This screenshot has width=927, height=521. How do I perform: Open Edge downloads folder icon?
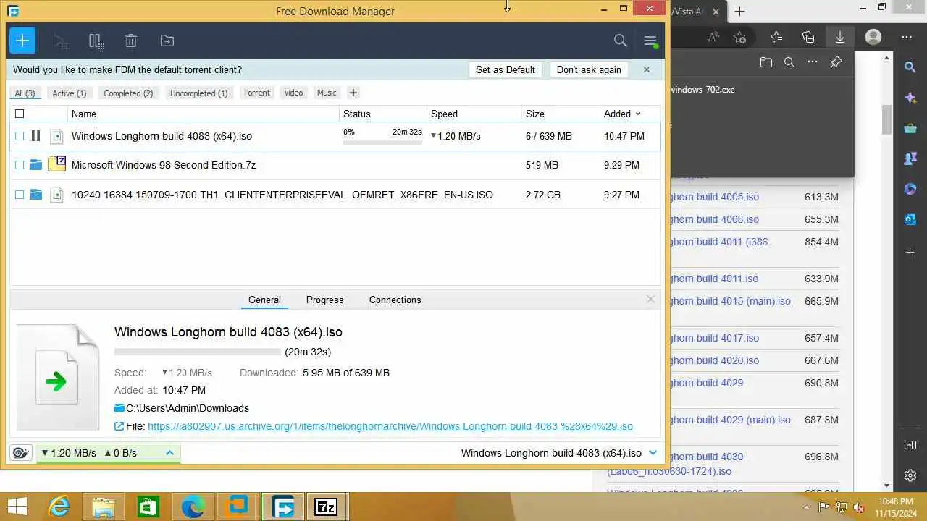766,62
